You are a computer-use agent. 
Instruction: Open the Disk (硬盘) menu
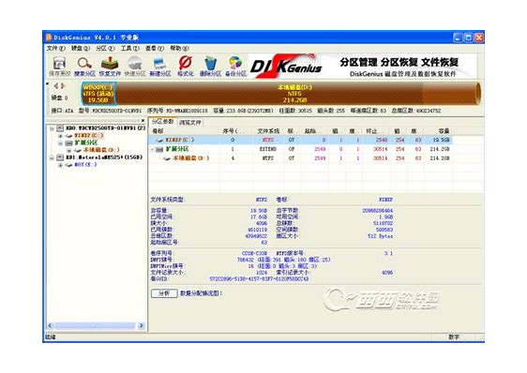pos(81,49)
